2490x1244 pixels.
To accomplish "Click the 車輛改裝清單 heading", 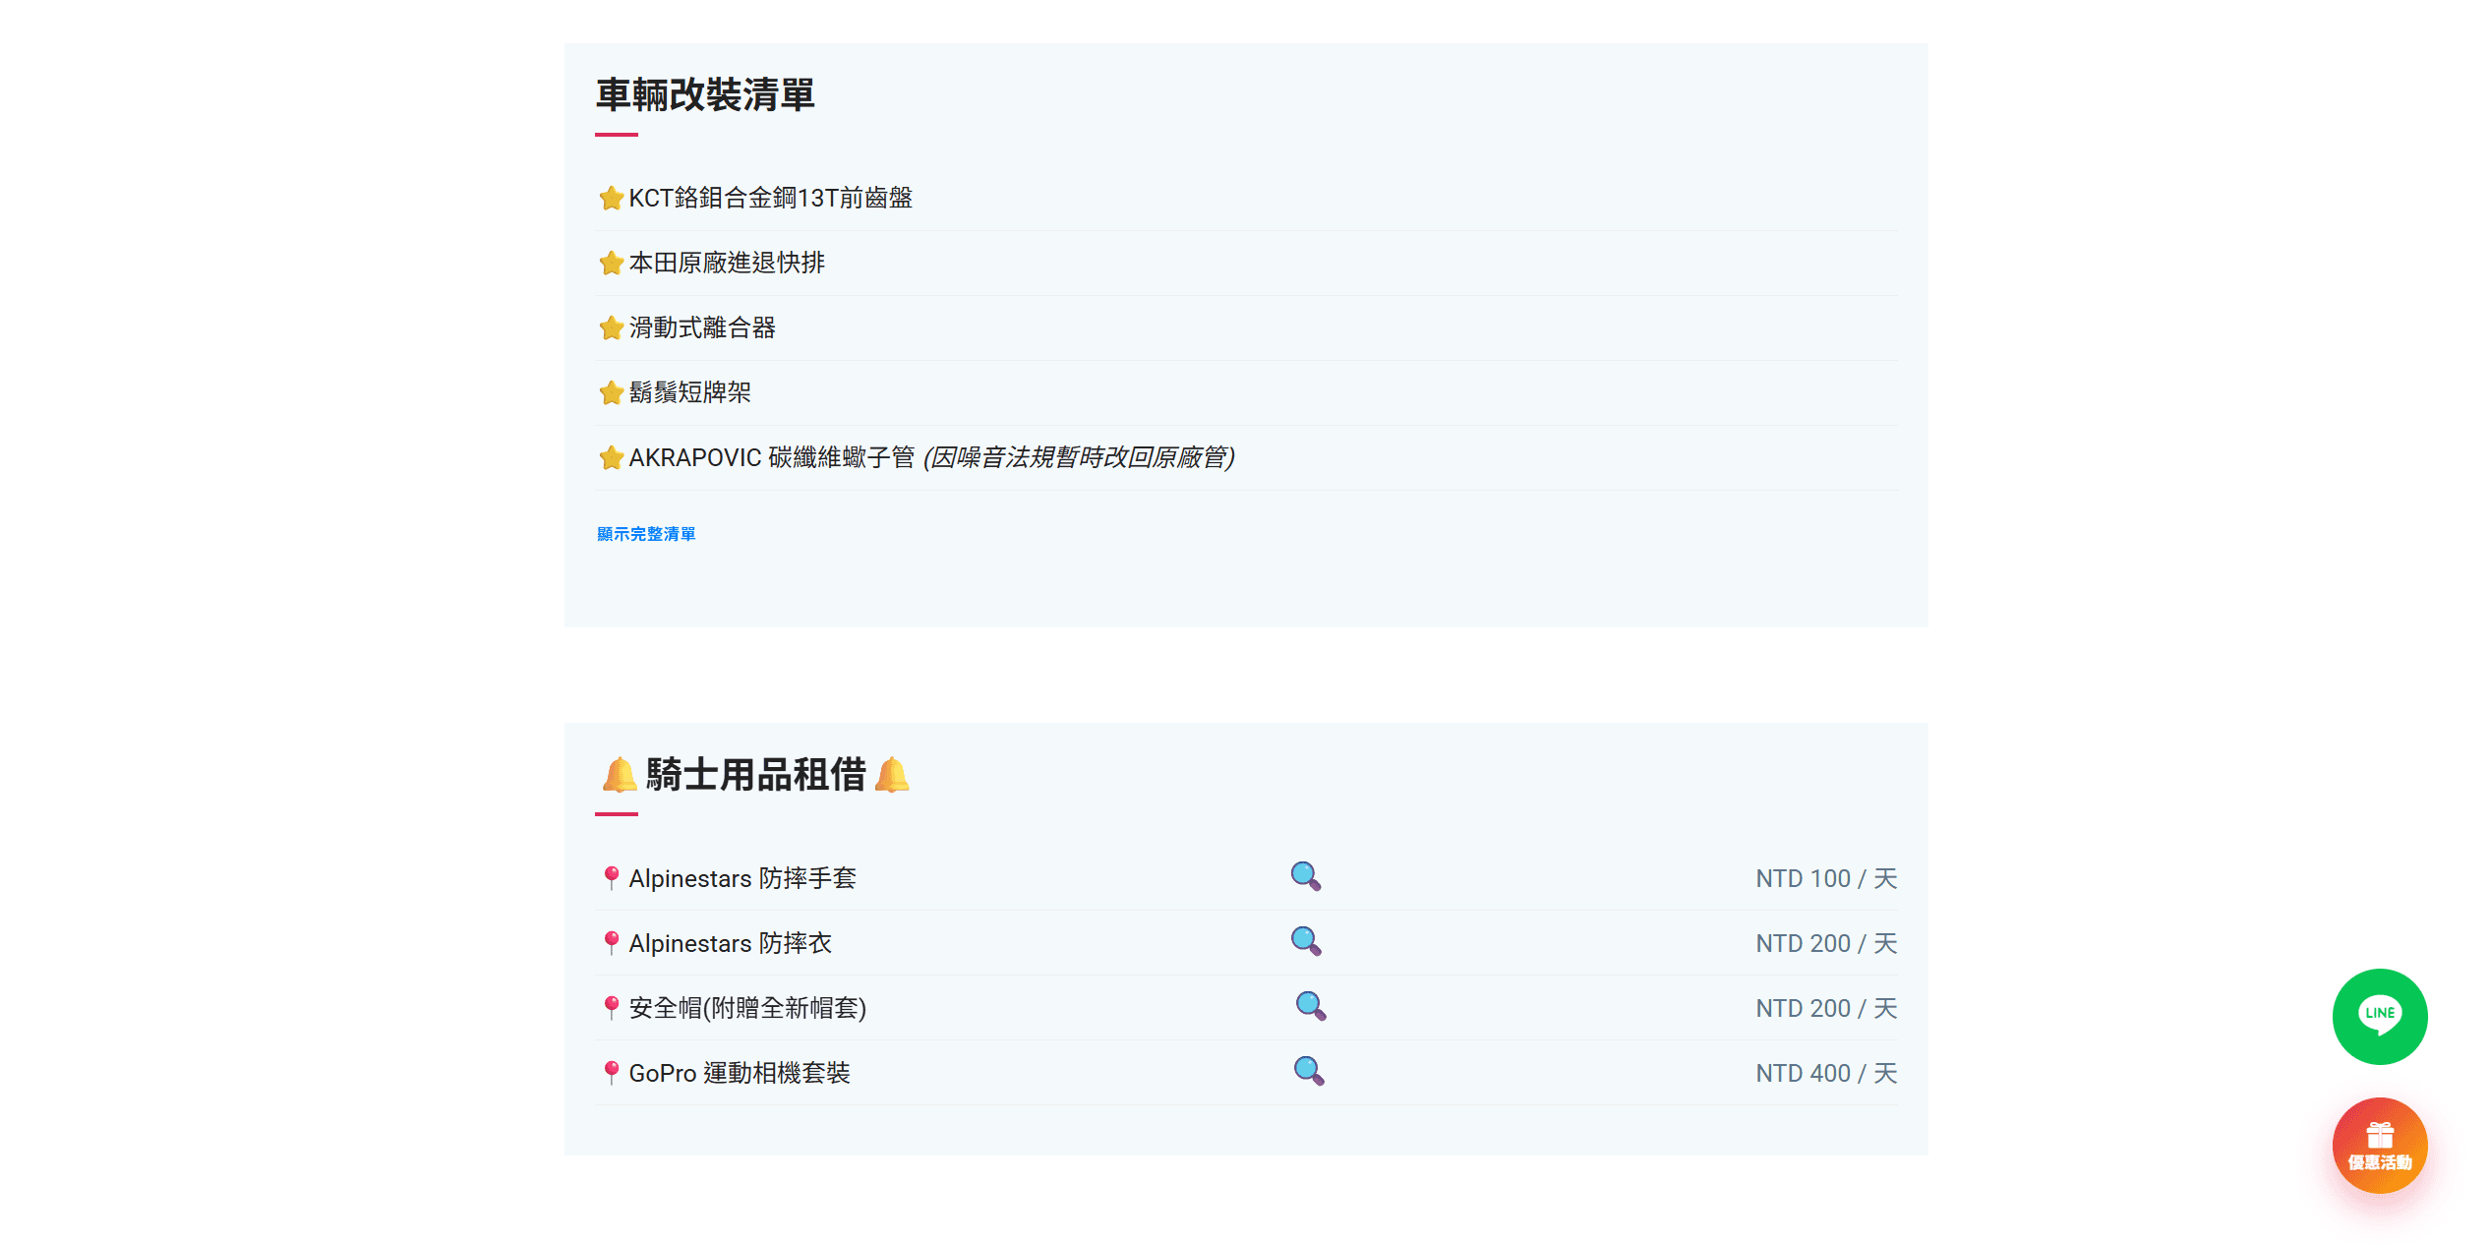I will [705, 95].
